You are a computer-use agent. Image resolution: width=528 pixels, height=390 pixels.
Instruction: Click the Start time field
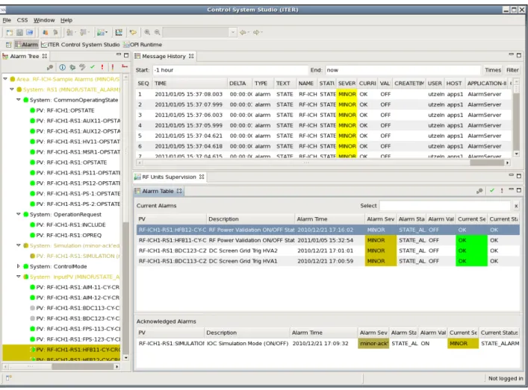coord(230,70)
